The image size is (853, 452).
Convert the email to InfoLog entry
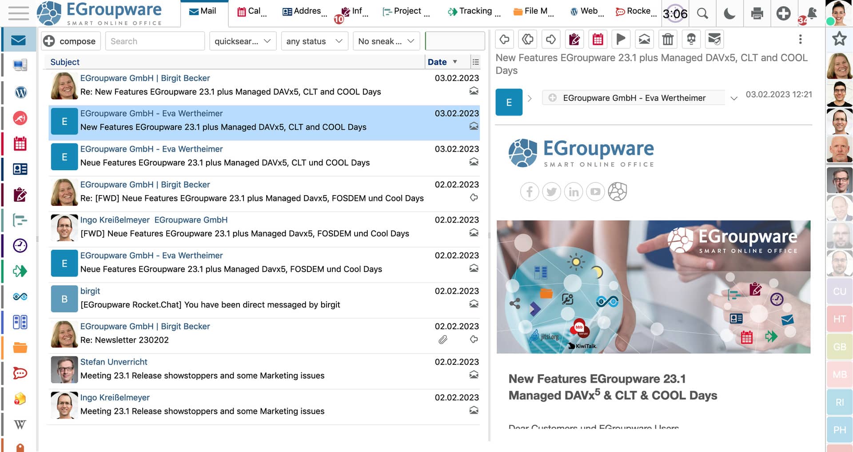pos(574,39)
